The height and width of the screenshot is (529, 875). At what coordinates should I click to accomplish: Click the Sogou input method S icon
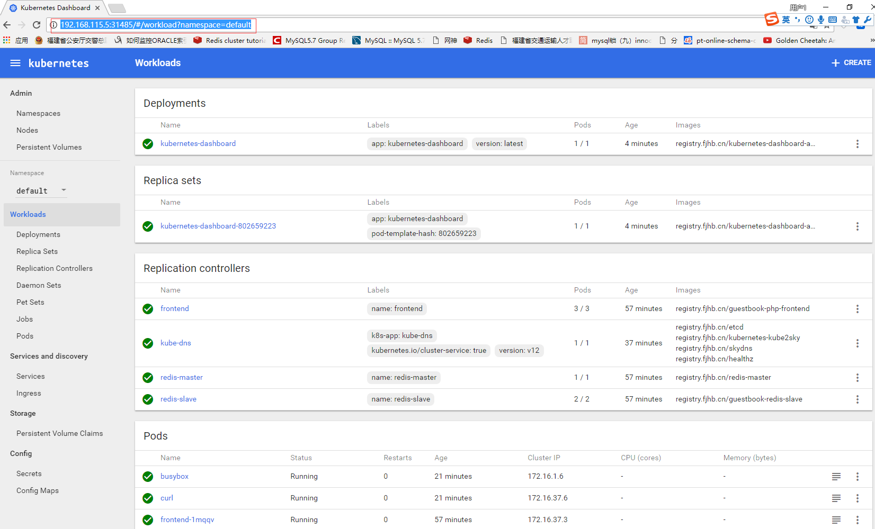point(772,19)
